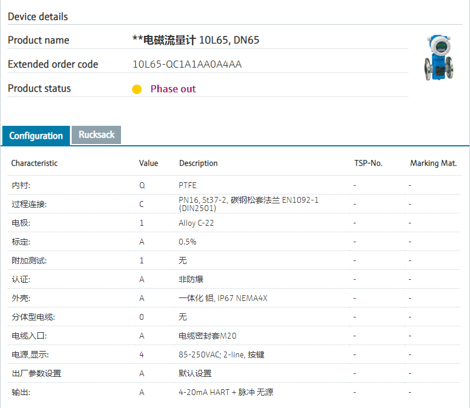Switch to the Rucksack tab
Image resolution: width=470 pixels, height=408 pixels.
coord(96,135)
